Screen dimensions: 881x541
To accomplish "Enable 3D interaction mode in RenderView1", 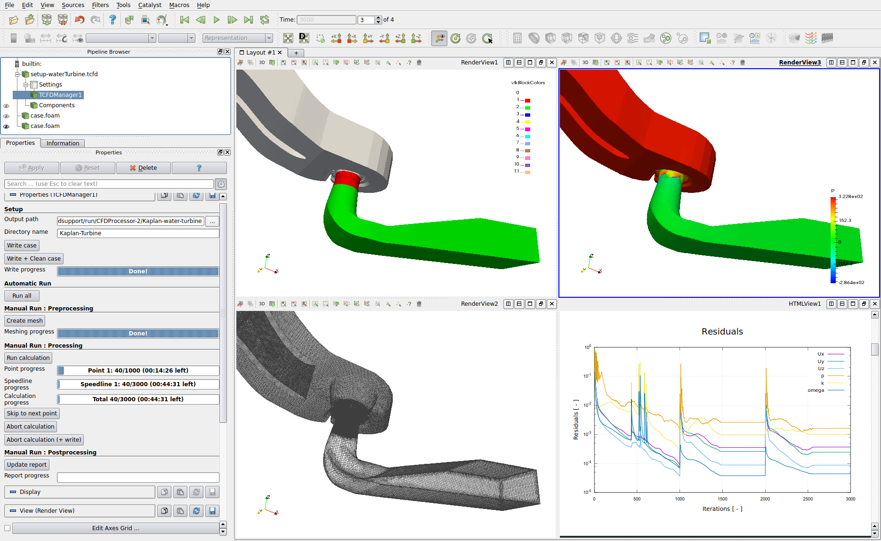I will pos(262,62).
